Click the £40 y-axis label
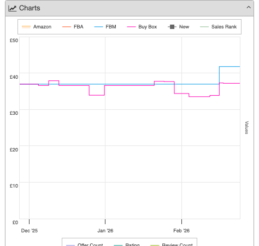259x246 pixels. [14, 77]
